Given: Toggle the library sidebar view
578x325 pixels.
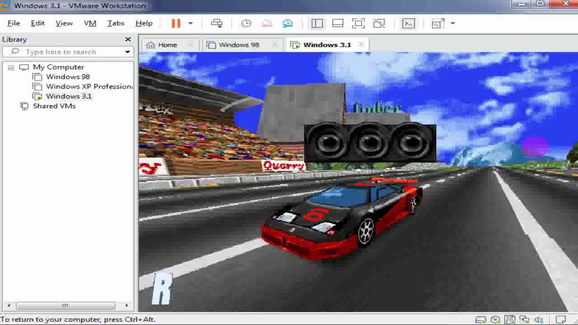Looking at the screenshot, I should 317,23.
